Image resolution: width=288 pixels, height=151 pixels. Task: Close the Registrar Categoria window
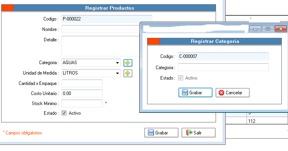[x=281, y=29]
